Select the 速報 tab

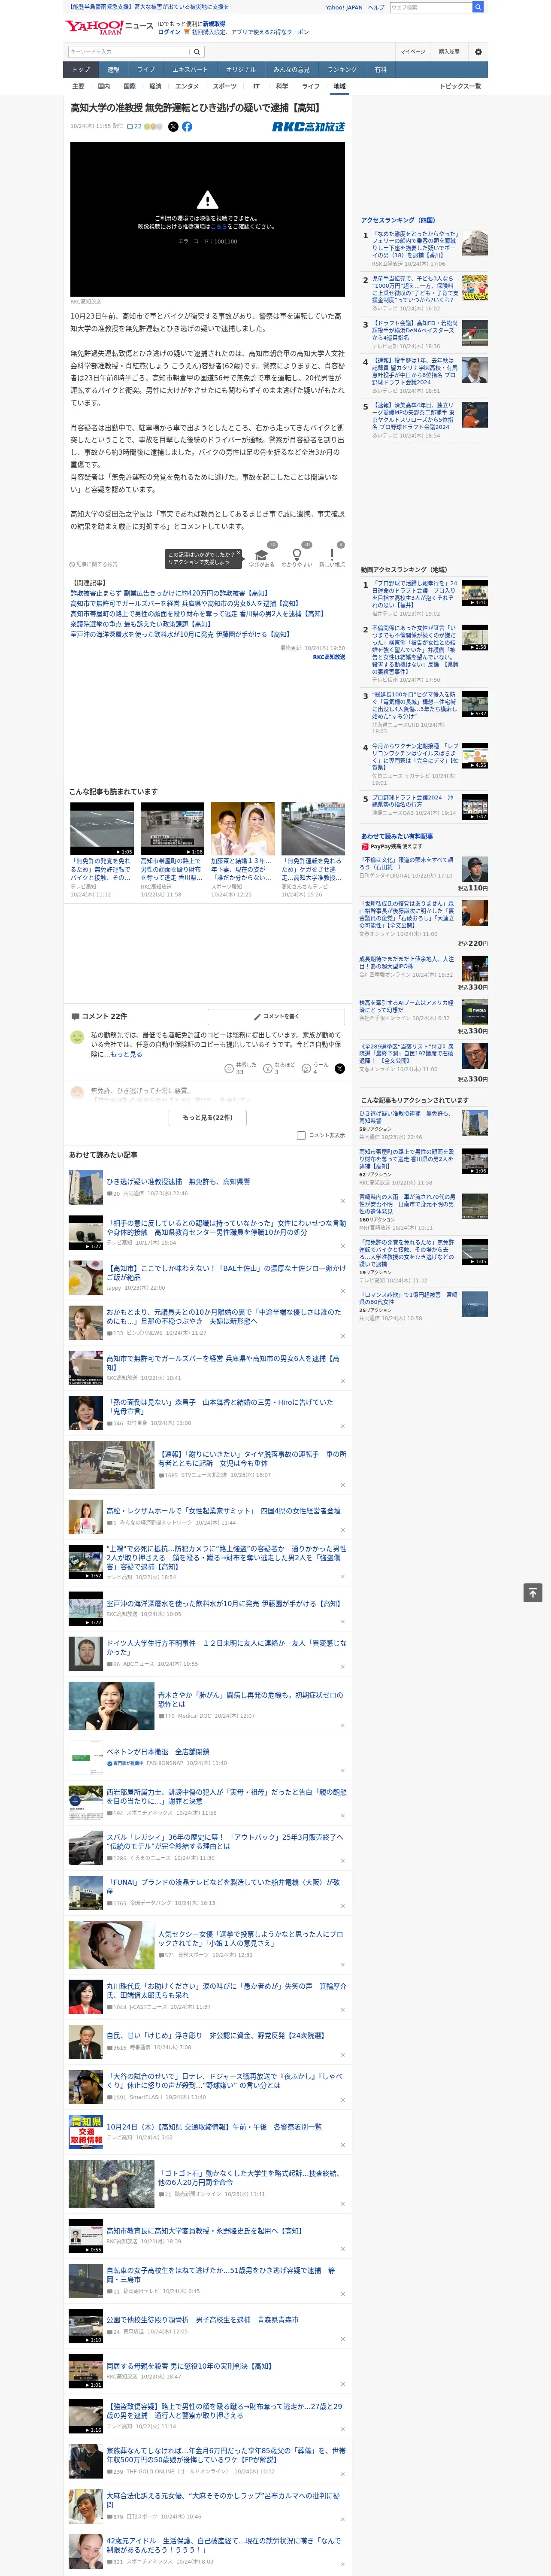point(113,70)
